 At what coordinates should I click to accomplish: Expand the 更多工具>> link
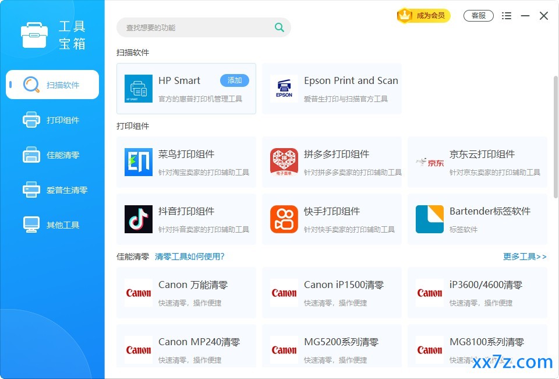[525, 257]
